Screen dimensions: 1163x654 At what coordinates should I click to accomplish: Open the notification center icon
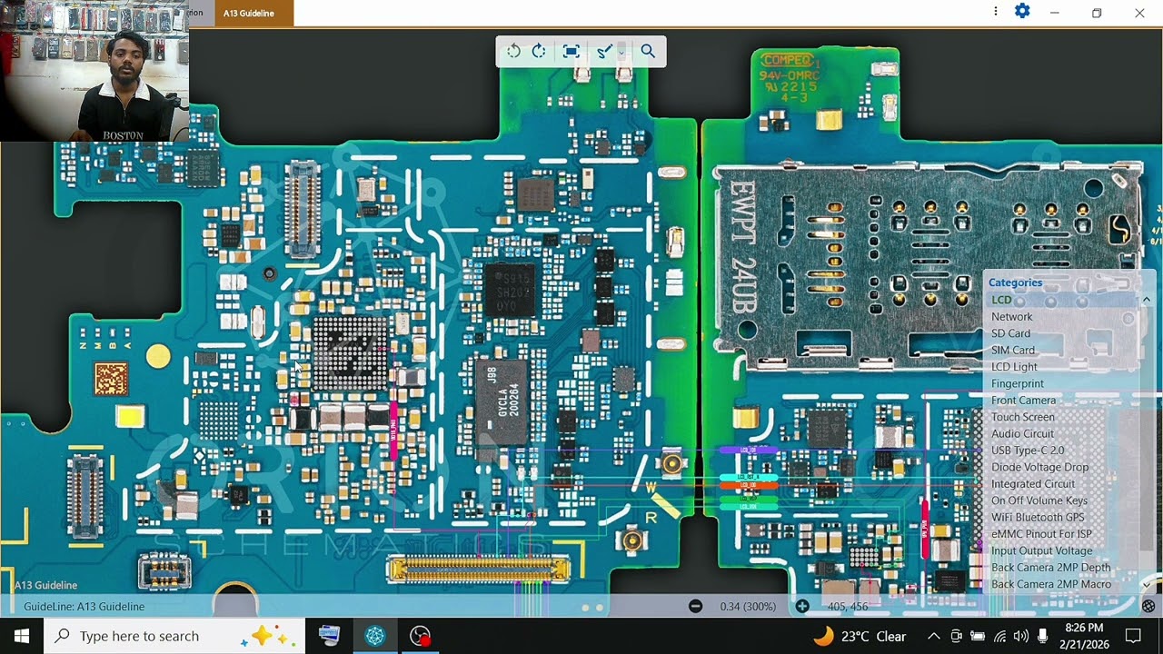pyautogui.click(x=1133, y=636)
